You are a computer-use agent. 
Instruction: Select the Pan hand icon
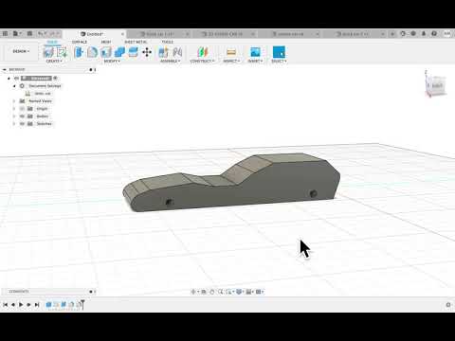coord(212,292)
